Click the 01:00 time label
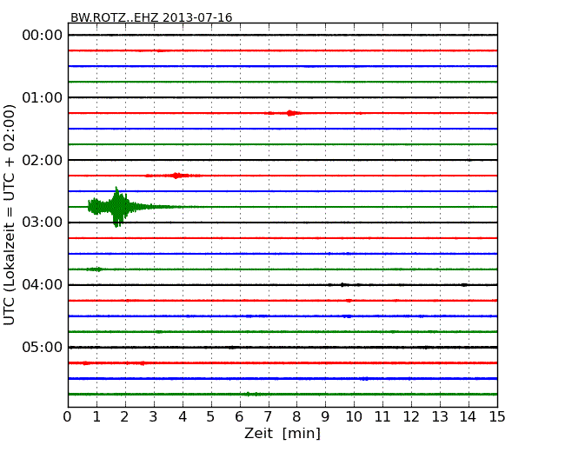 pyautogui.click(x=43, y=97)
